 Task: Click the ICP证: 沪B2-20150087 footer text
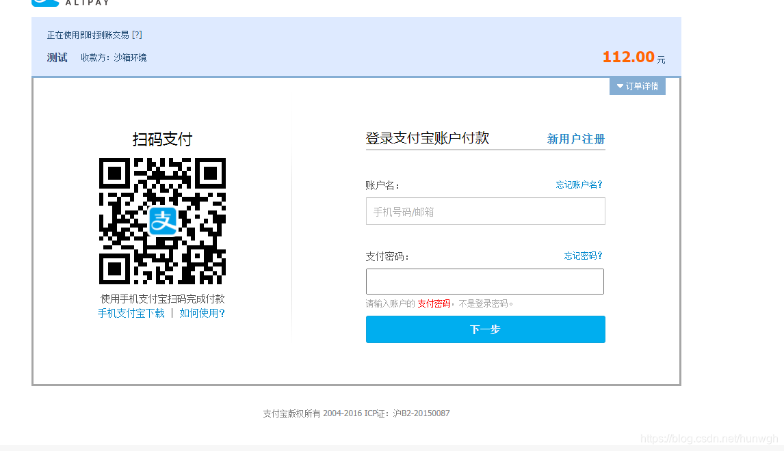[x=407, y=413]
